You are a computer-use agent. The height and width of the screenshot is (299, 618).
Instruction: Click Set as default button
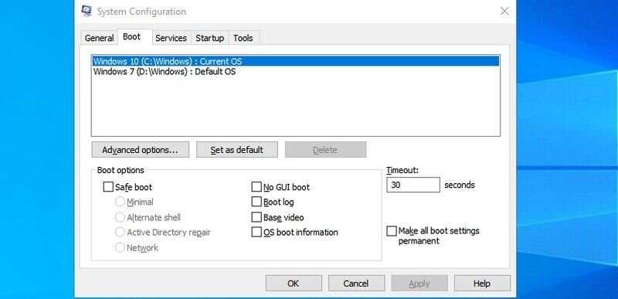pyautogui.click(x=237, y=150)
